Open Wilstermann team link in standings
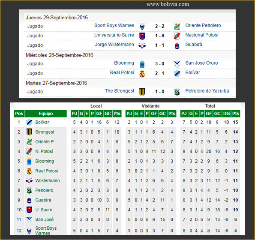 [x=48, y=181]
